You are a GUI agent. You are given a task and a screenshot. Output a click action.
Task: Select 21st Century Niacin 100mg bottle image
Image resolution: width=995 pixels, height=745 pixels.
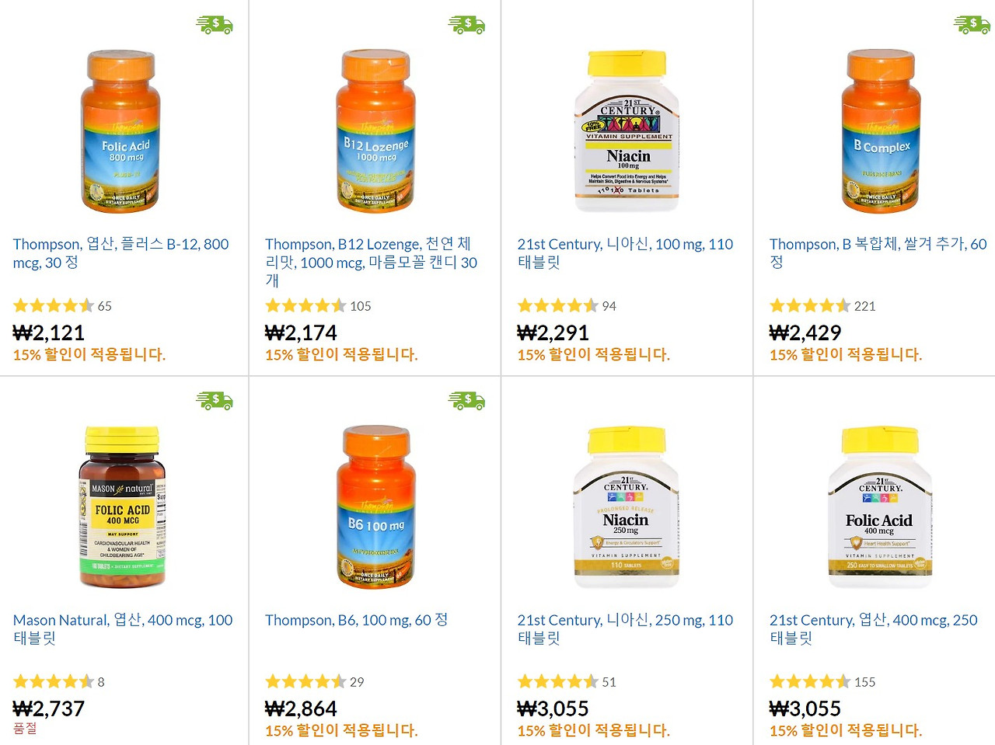(x=627, y=131)
